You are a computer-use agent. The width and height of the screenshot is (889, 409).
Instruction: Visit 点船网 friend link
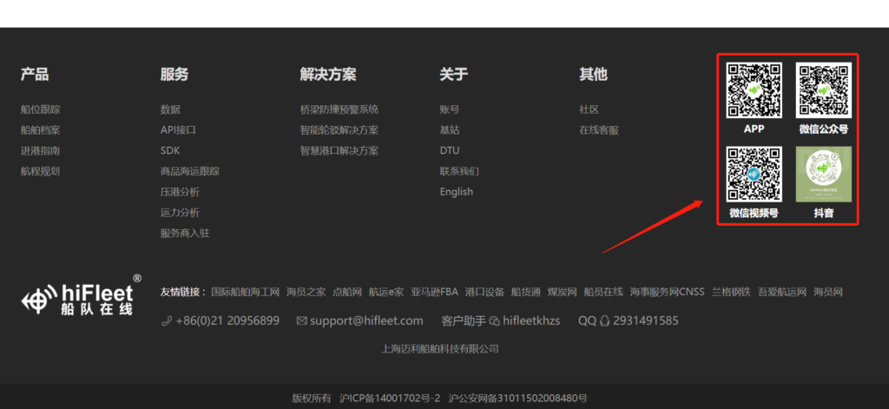347,292
